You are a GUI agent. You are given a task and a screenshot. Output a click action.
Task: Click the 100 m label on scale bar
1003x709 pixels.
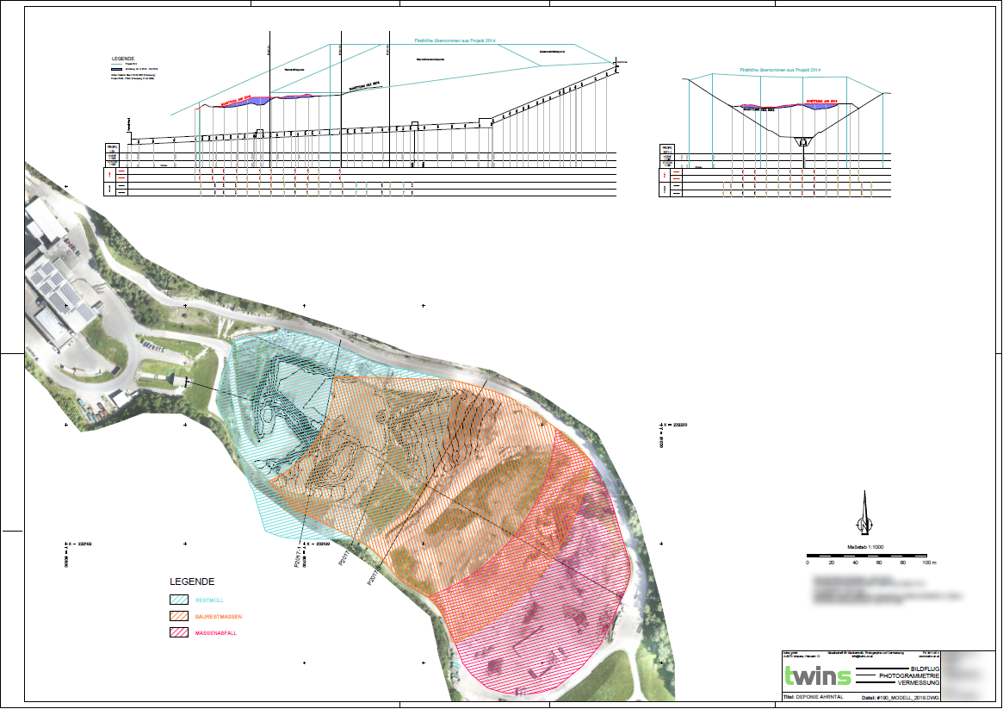click(928, 563)
